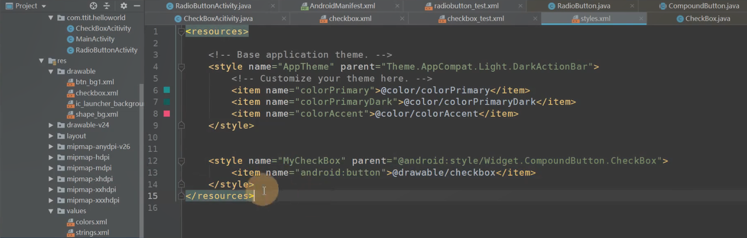Open colors.xml in the project tree
Image resolution: width=747 pixels, height=238 pixels.
click(91, 222)
